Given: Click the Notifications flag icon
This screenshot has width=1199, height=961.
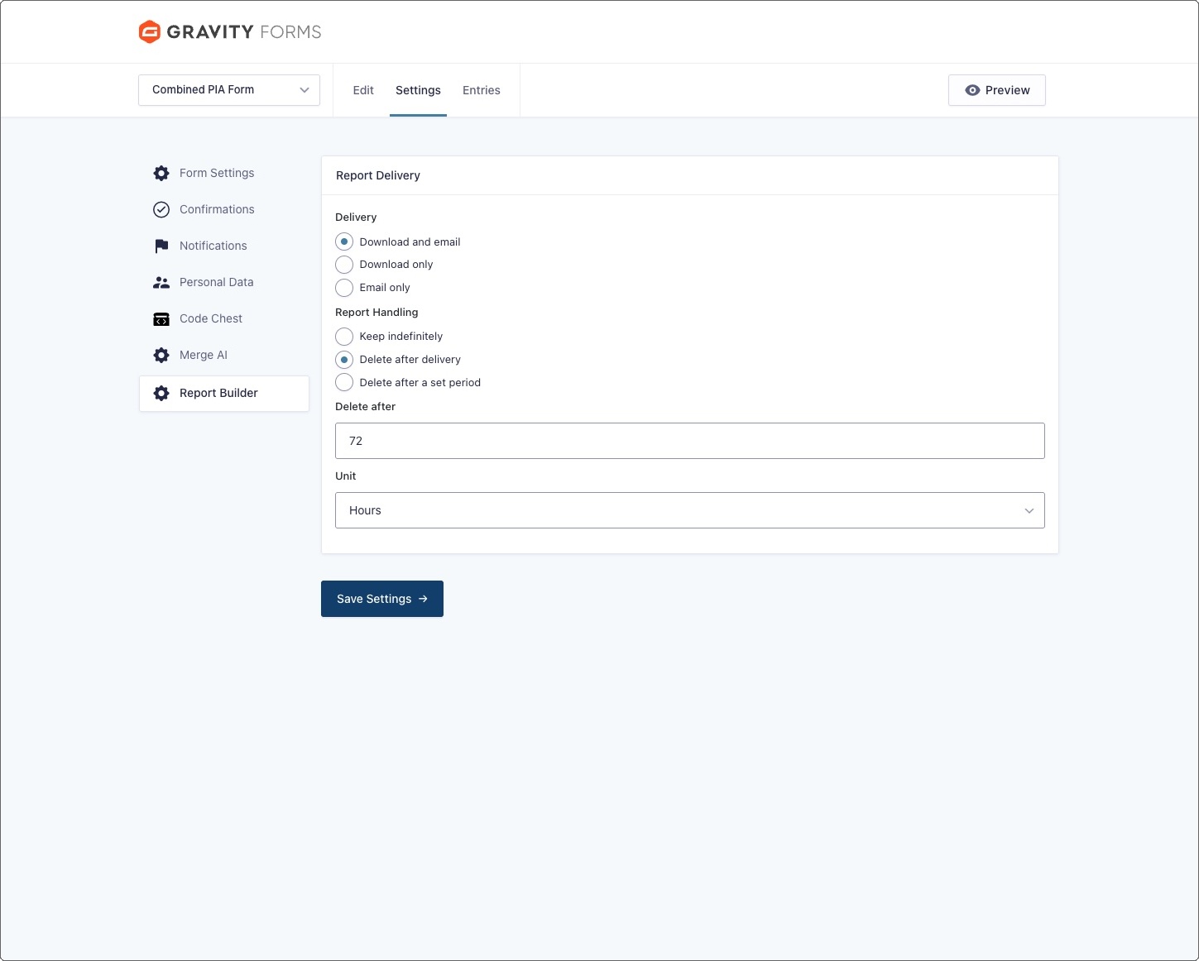Looking at the screenshot, I should pos(161,246).
